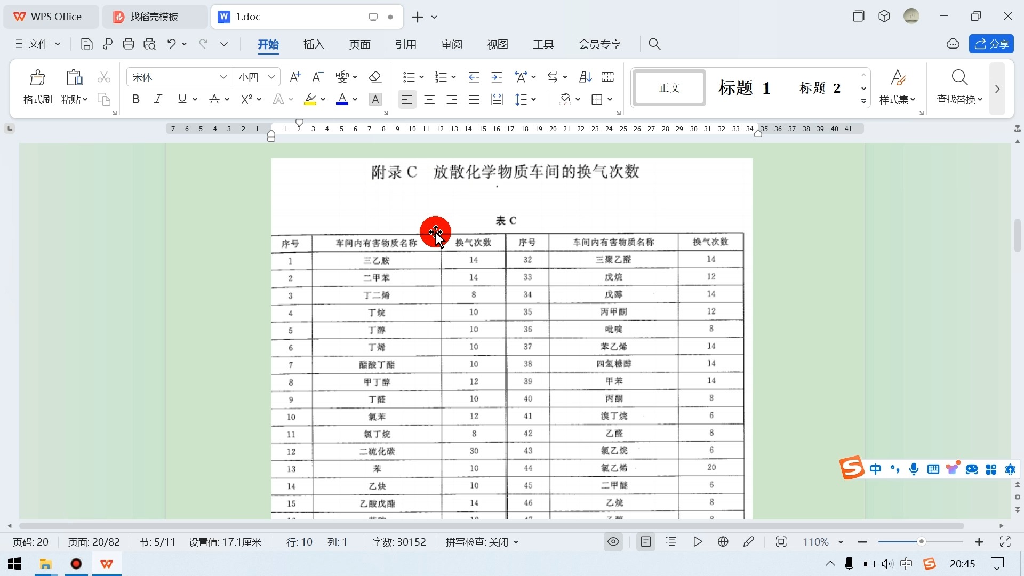1024x576 pixels.
Task: Click the text highlight color button
Action: (x=310, y=99)
